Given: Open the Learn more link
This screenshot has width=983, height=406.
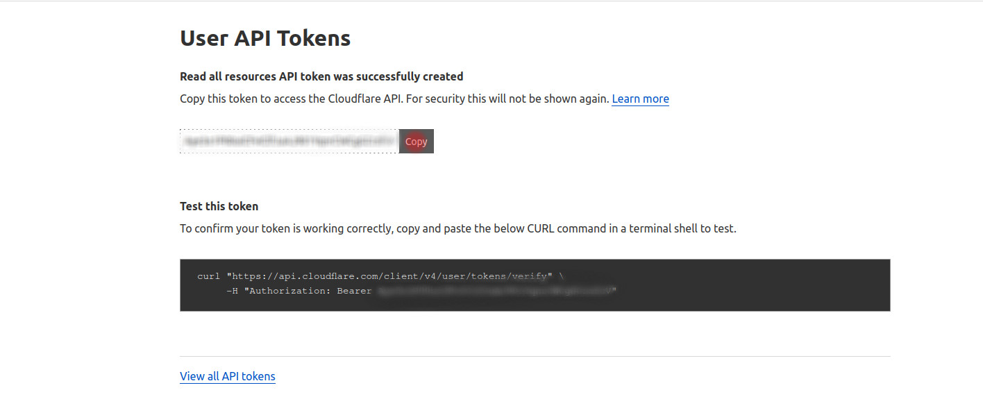Looking at the screenshot, I should click(x=639, y=99).
